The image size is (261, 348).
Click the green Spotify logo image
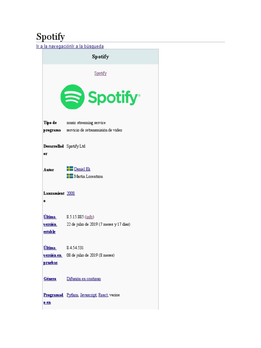[x=100, y=97]
